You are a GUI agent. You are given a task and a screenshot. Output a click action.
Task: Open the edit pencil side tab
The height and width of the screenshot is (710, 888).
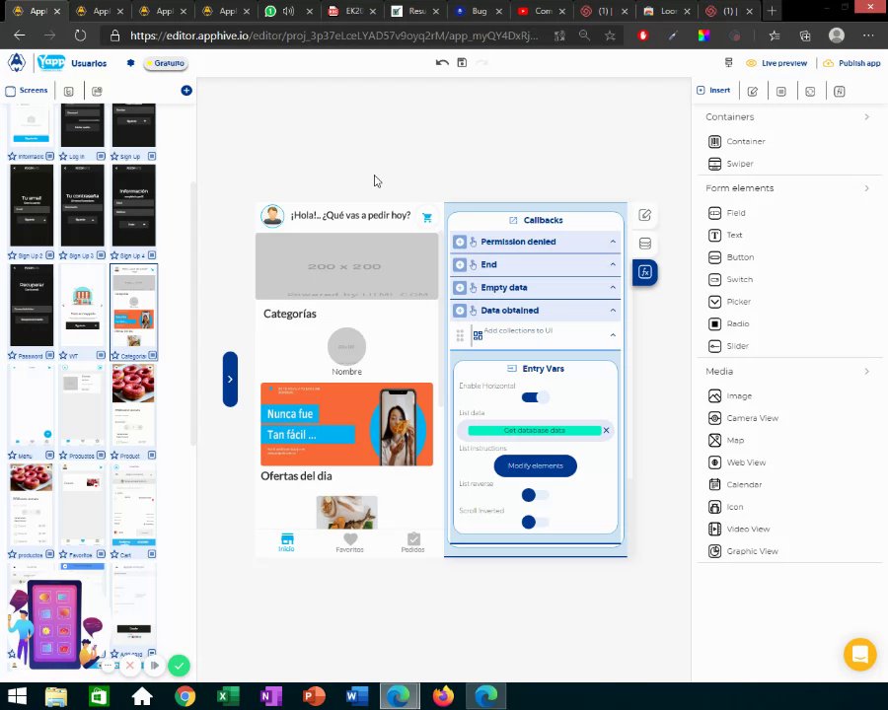coord(645,215)
